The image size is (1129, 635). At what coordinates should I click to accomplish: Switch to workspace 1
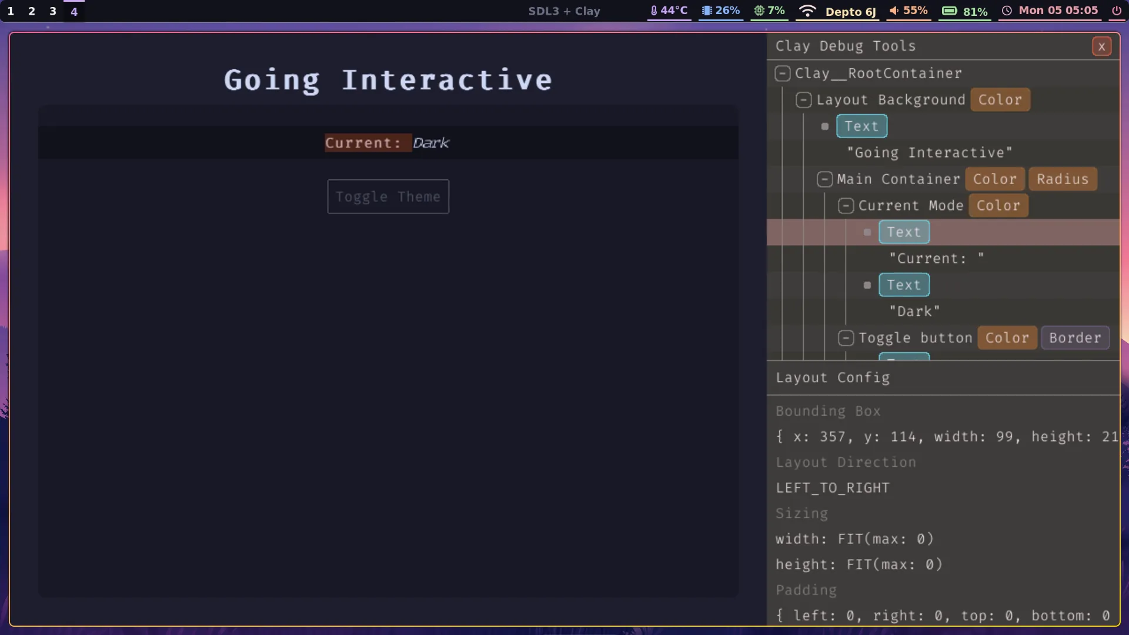click(x=10, y=11)
